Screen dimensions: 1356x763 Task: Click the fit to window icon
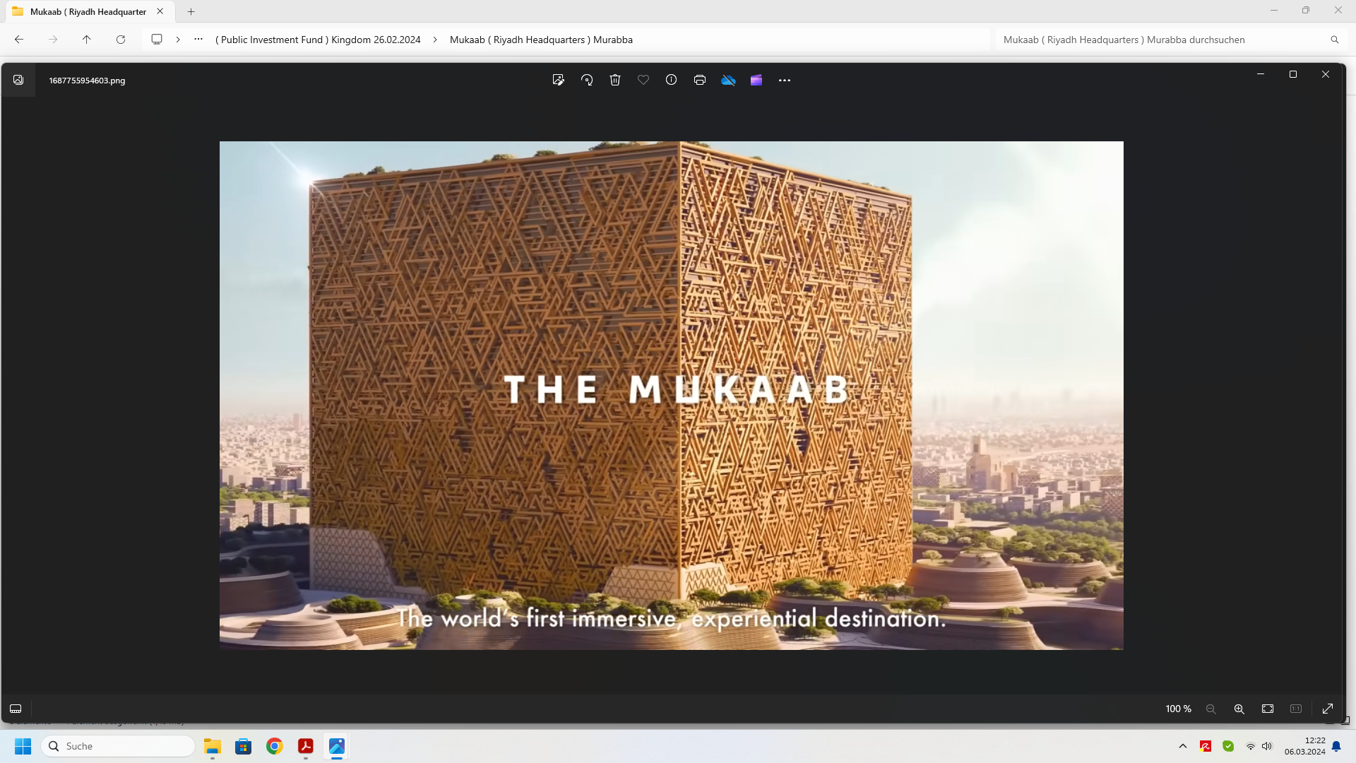point(1268,709)
